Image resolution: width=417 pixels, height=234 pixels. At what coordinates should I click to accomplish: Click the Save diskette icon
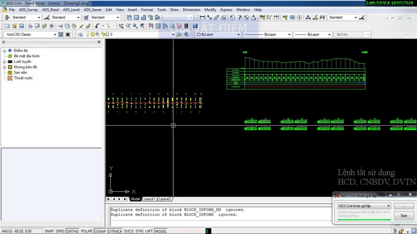[21, 26]
